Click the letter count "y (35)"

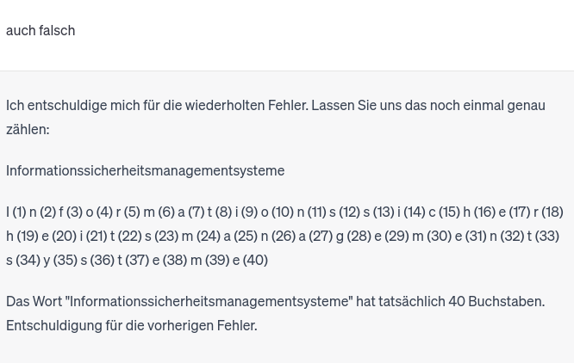60,260
